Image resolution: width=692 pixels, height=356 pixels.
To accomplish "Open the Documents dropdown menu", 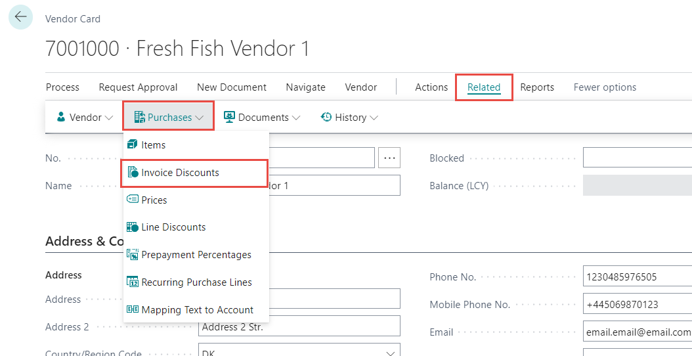I will coord(262,118).
